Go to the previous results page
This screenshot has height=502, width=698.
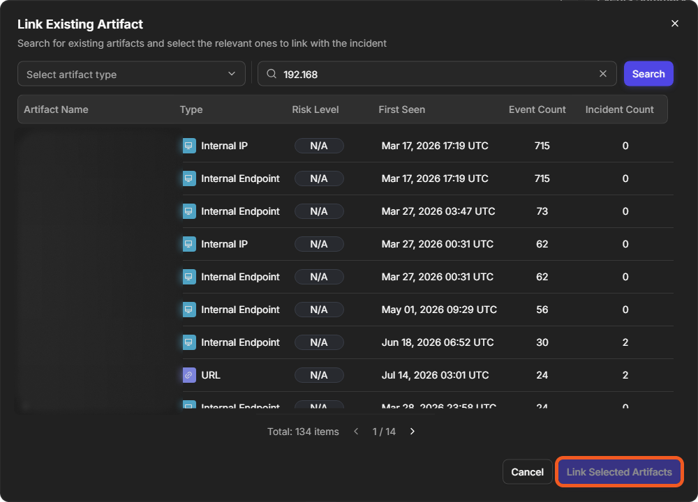tap(356, 432)
